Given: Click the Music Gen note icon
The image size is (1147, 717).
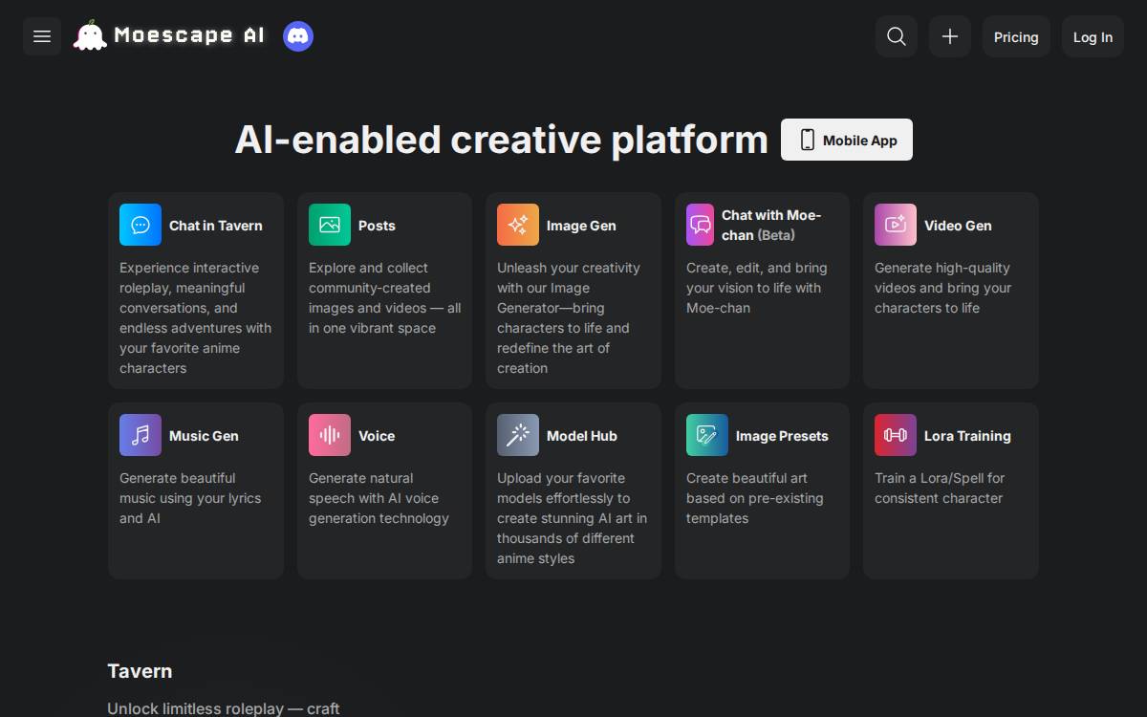Looking at the screenshot, I should click(x=141, y=435).
